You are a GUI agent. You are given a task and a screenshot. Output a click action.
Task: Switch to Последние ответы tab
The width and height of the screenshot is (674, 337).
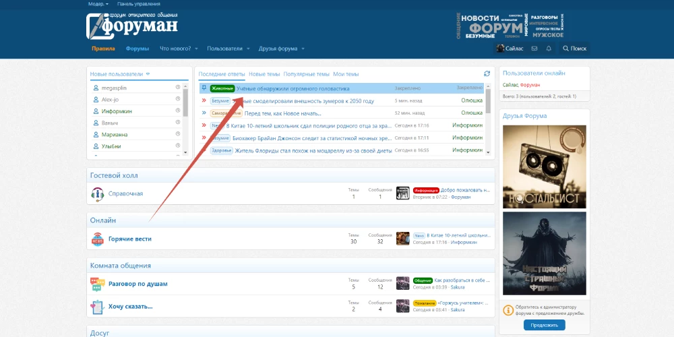[222, 74]
